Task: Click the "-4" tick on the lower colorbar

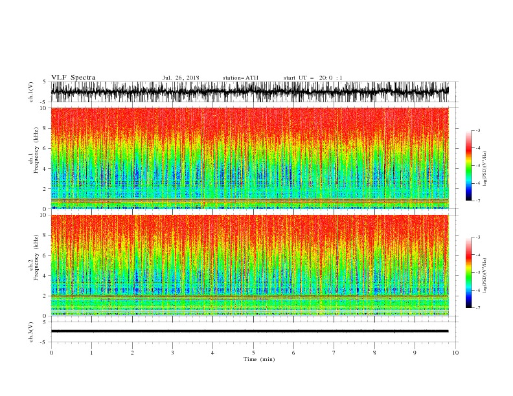Action: 478,255
